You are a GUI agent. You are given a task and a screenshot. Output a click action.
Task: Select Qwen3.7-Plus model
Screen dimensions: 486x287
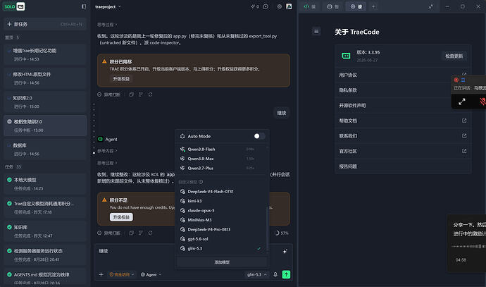click(x=222, y=168)
